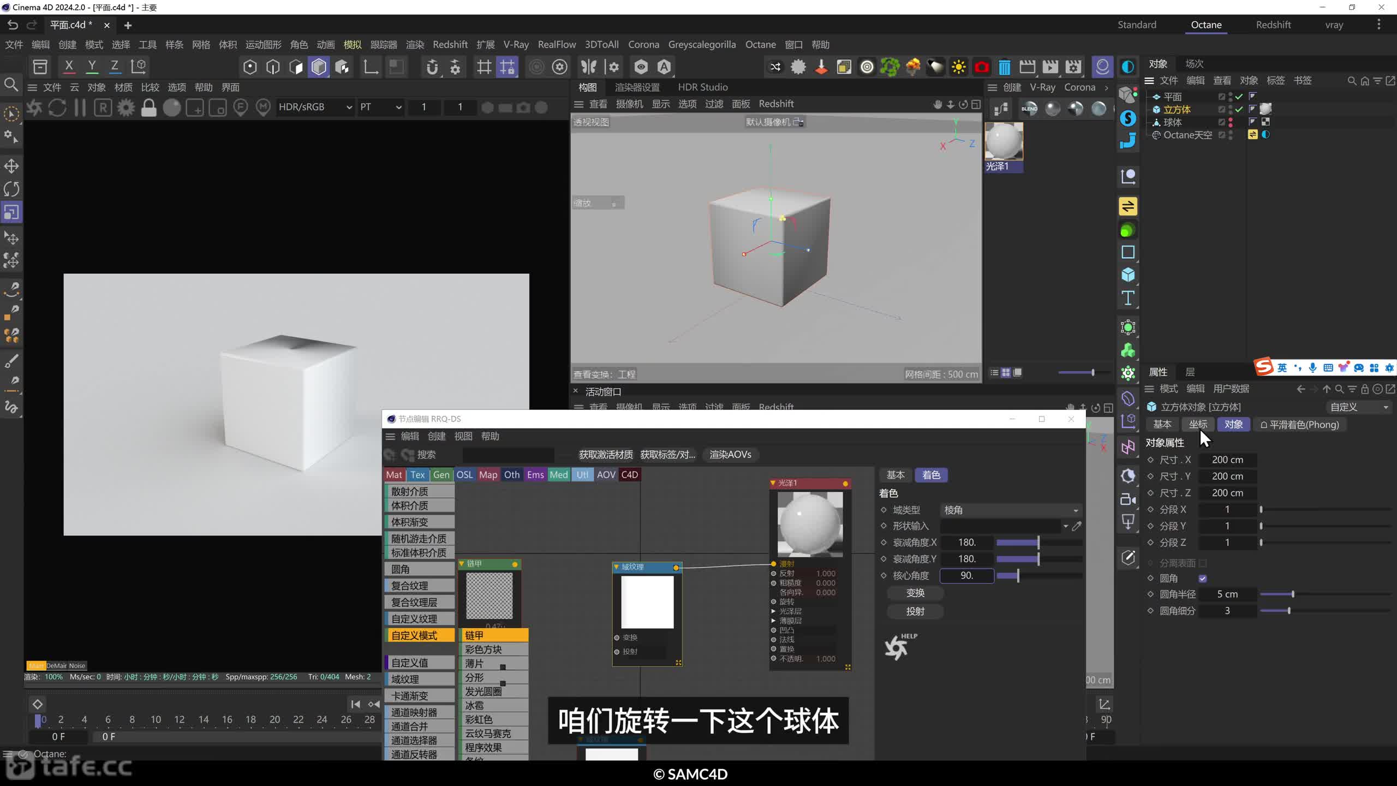
Task: Click the Octane sun daylight icon
Action: pyautogui.click(x=958, y=67)
